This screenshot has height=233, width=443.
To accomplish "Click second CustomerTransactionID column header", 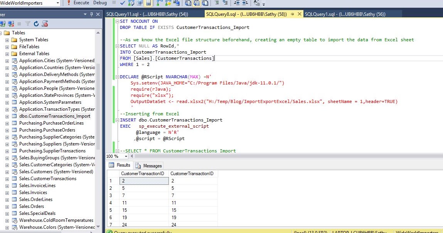I will [x=193, y=174].
